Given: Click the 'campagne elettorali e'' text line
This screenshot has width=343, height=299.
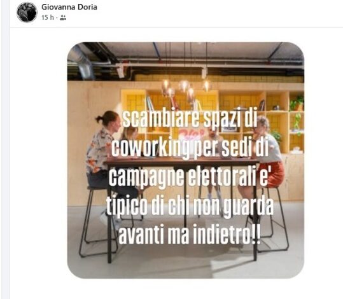Looking at the screenshot, I should [x=188, y=177].
